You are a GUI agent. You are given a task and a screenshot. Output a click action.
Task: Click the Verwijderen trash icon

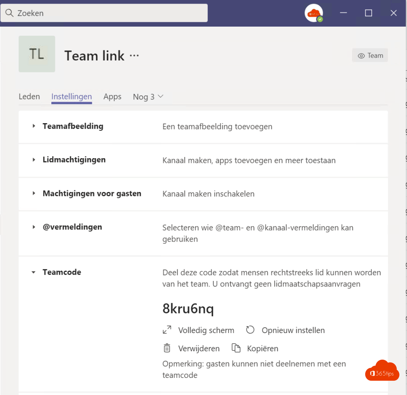(167, 348)
